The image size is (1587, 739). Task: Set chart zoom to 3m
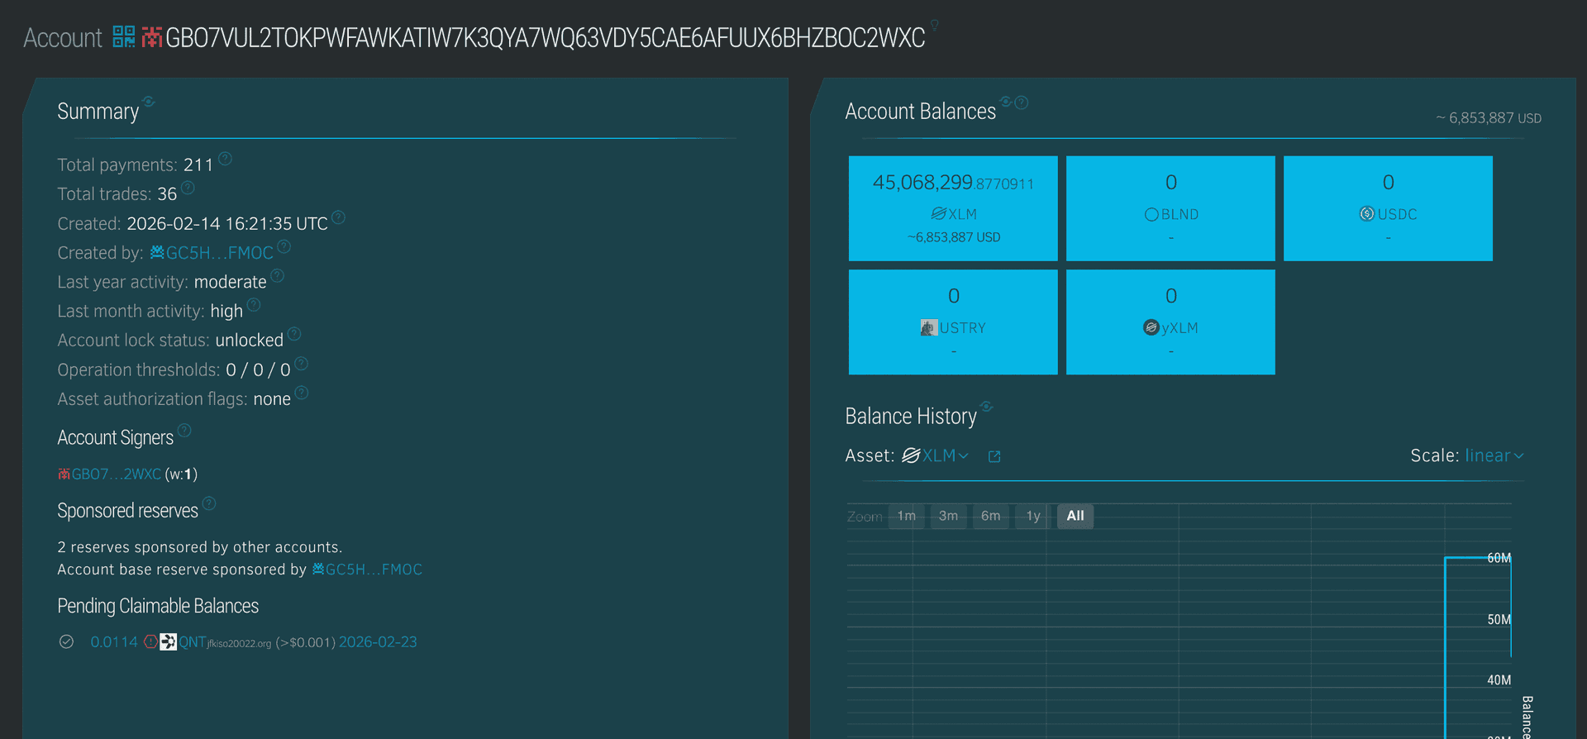tap(949, 516)
